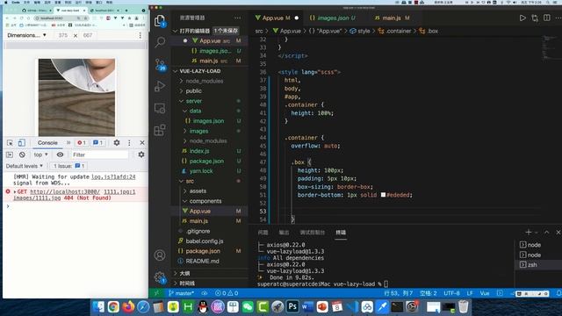Open the Remote Explorer view icon
Image resolution: width=562 pixels, height=316 pixels.
click(160, 108)
